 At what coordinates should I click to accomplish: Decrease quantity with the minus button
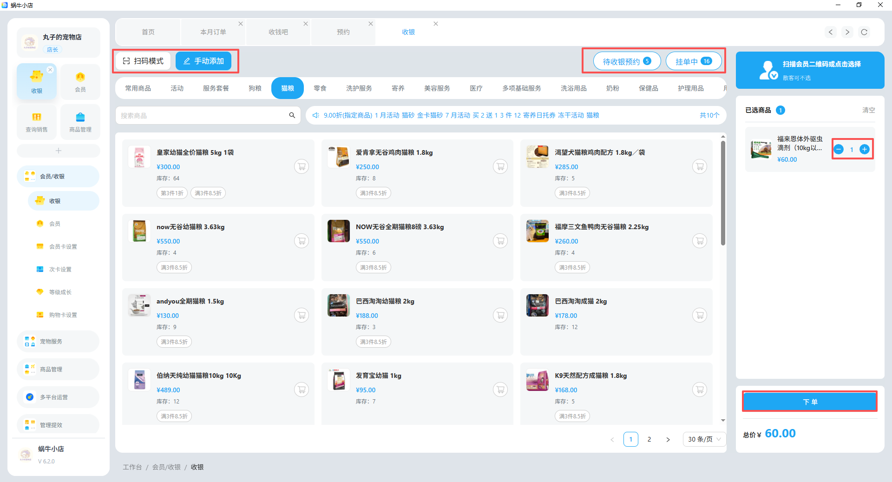pyautogui.click(x=839, y=149)
